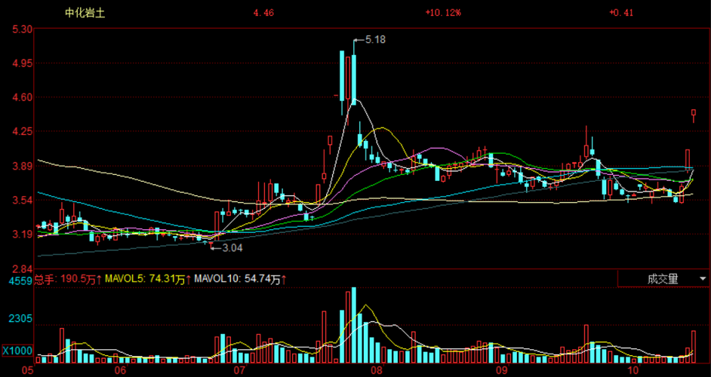Click the 09 month marker on the timeline
The image size is (711, 377).
pyautogui.click(x=500, y=371)
